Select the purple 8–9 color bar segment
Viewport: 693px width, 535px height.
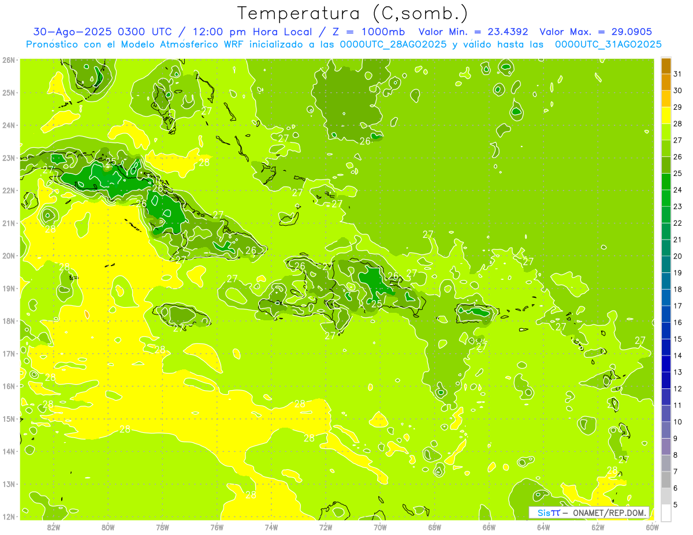(x=666, y=446)
